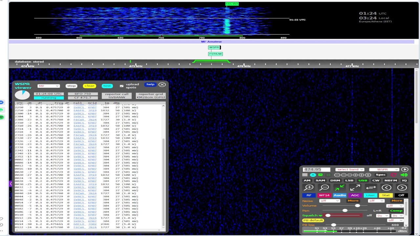420x236 pixels.
Task: Page the waterfall left with the left chevron
Action: click(387, 187)
